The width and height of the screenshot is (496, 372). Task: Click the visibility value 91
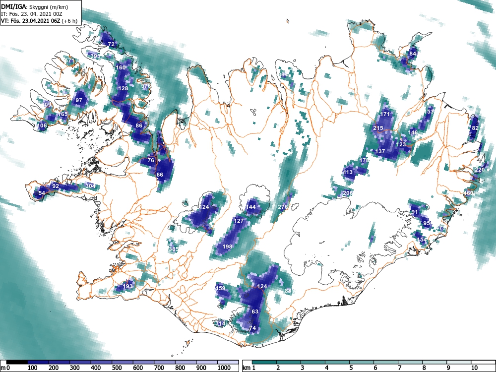coord(414,212)
